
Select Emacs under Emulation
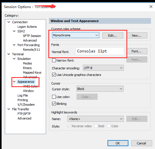point(27,68)
